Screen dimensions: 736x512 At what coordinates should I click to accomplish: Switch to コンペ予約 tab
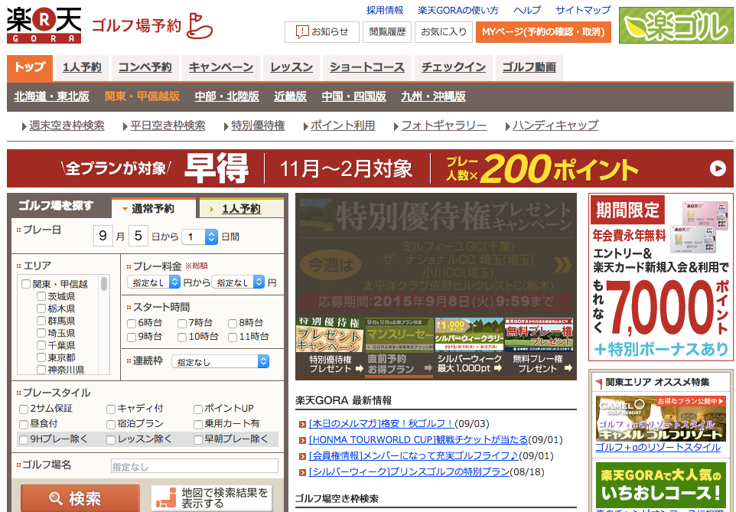tap(145, 67)
